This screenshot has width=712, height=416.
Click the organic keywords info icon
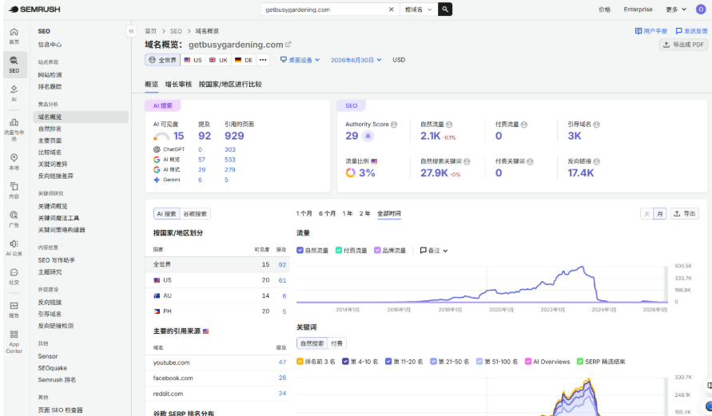[x=467, y=161]
